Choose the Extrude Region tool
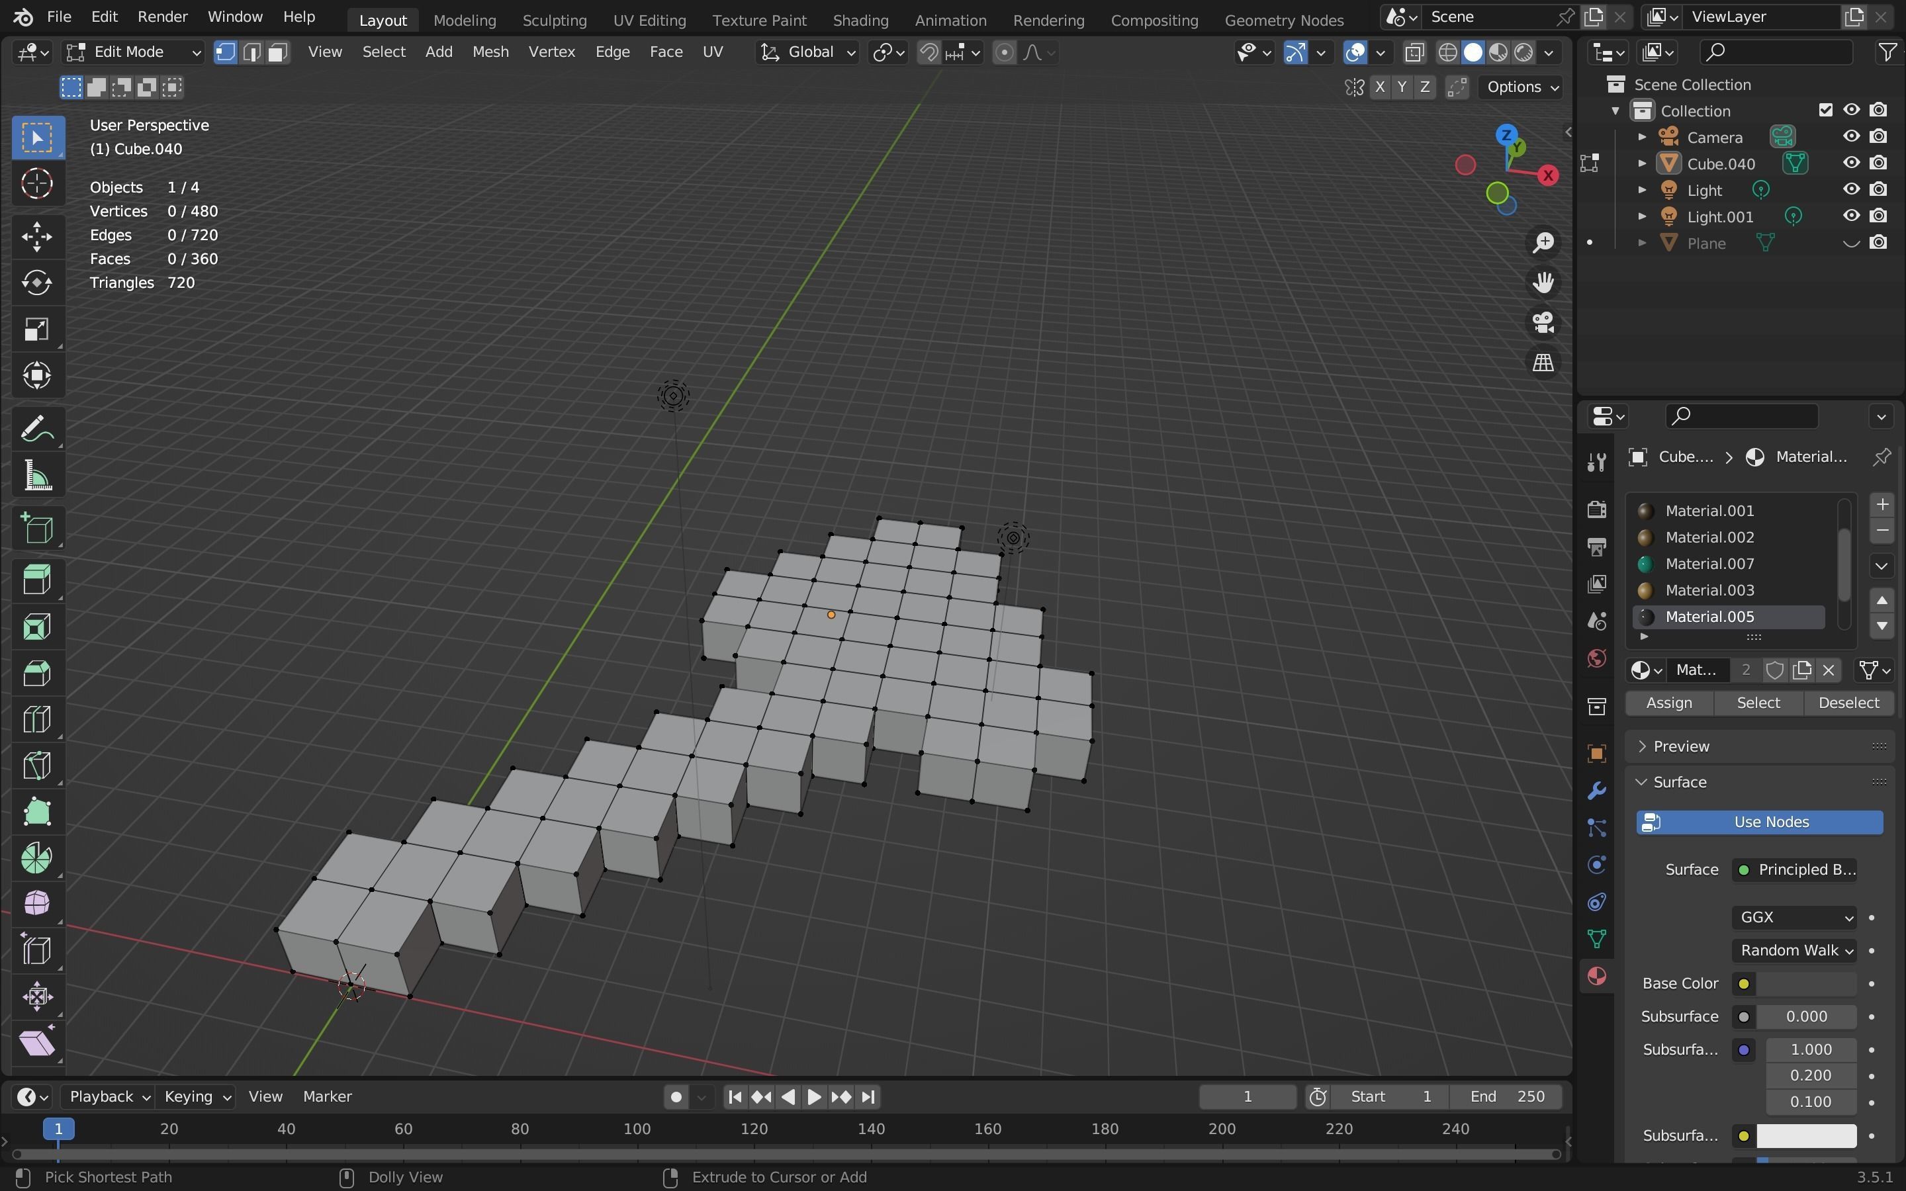The height and width of the screenshot is (1191, 1906). pos(36,580)
